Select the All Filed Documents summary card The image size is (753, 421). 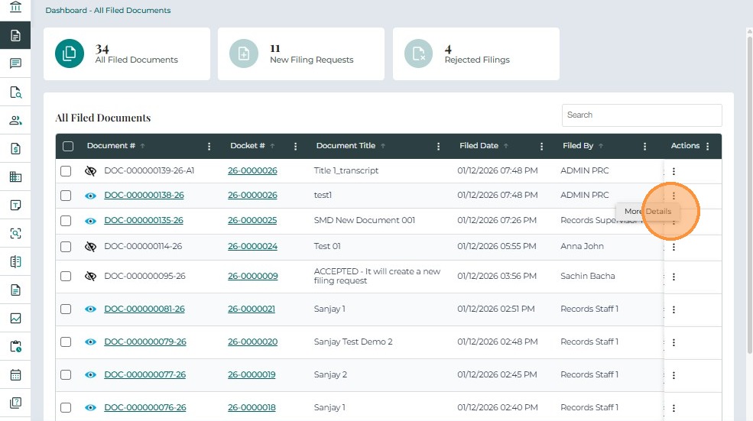pos(127,53)
